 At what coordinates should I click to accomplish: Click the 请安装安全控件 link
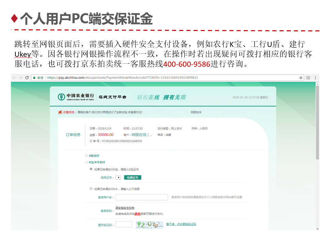pyautogui.click(x=125, y=208)
